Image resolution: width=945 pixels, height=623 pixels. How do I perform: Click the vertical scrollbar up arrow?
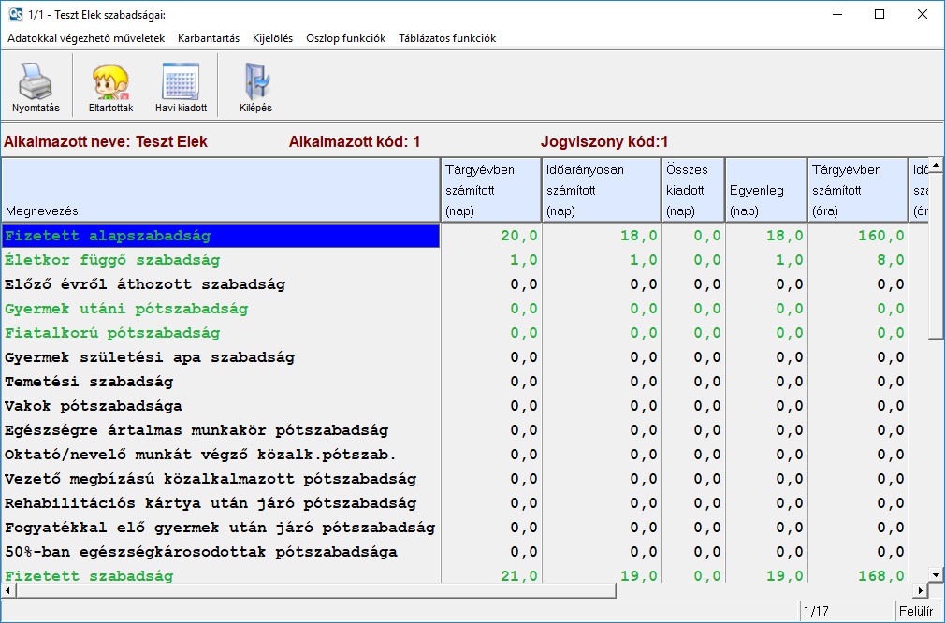(936, 166)
